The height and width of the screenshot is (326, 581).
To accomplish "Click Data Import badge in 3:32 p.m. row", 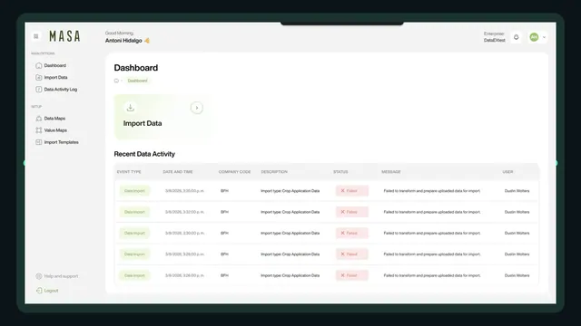I will (x=134, y=212).
